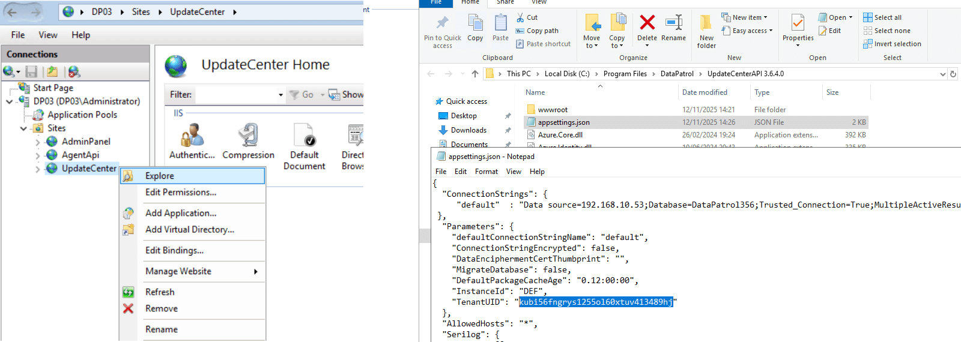Click the Properties icon in ribbon

click(x=798, y=24)
